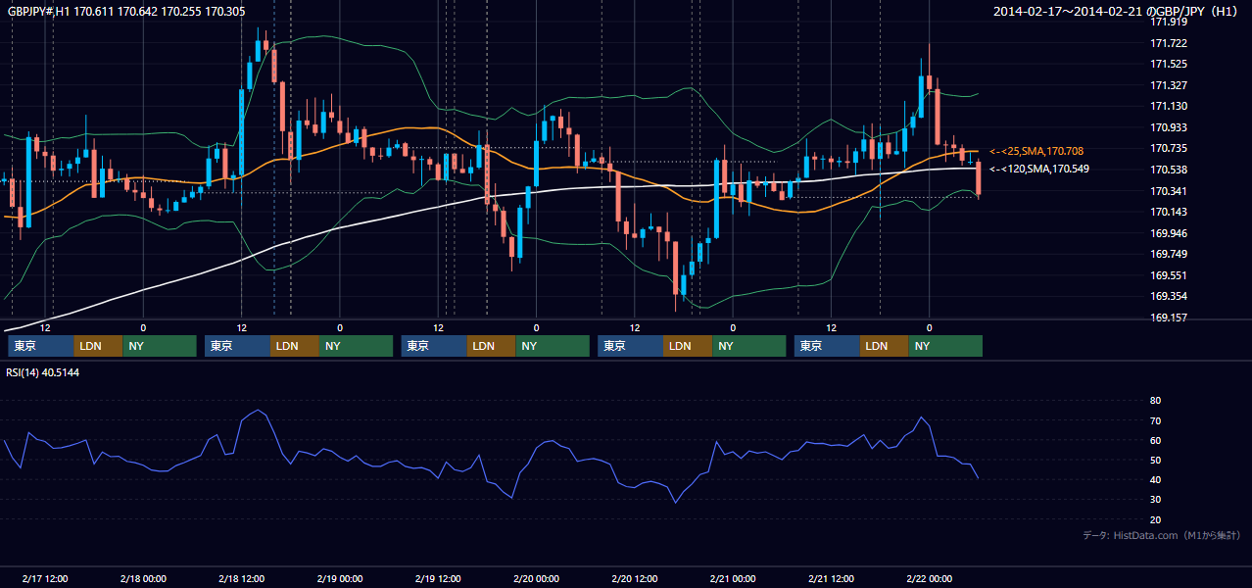Click RSI scale level 80
The height and width of the screenshot is (588, 1252).
(1156, 401)
